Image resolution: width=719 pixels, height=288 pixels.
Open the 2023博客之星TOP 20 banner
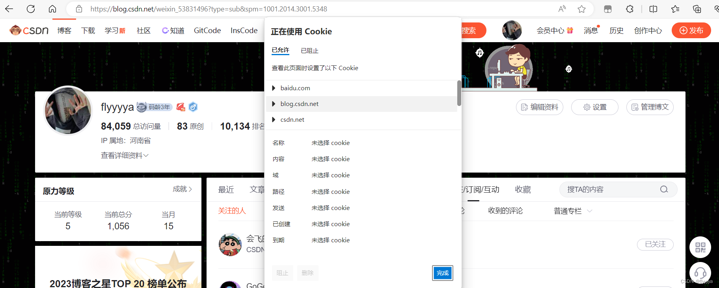point(118,267)
